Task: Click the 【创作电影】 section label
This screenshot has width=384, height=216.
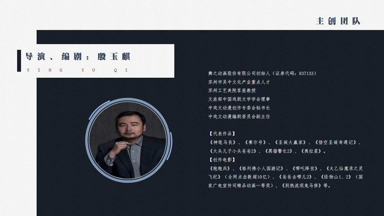Action: pyautogui.click(x=222, y=160)
